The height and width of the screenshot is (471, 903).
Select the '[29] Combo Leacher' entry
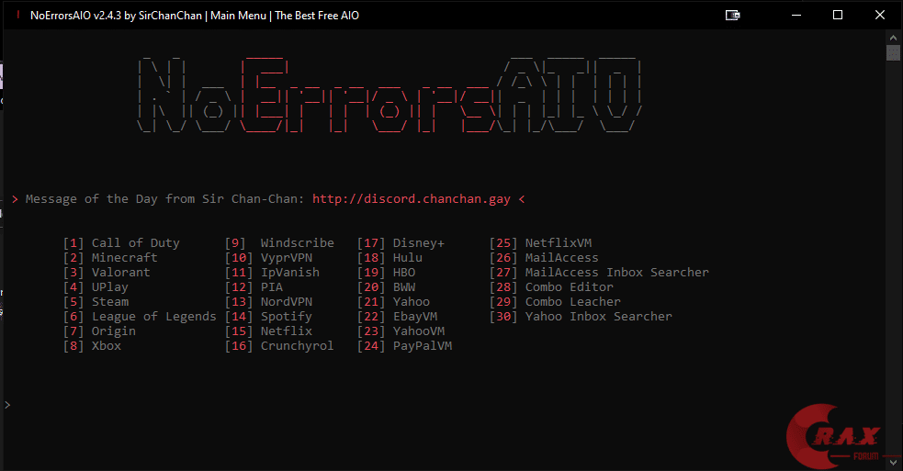pos(555,302)
